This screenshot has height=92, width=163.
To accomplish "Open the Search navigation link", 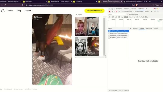I will click(28, 11).
